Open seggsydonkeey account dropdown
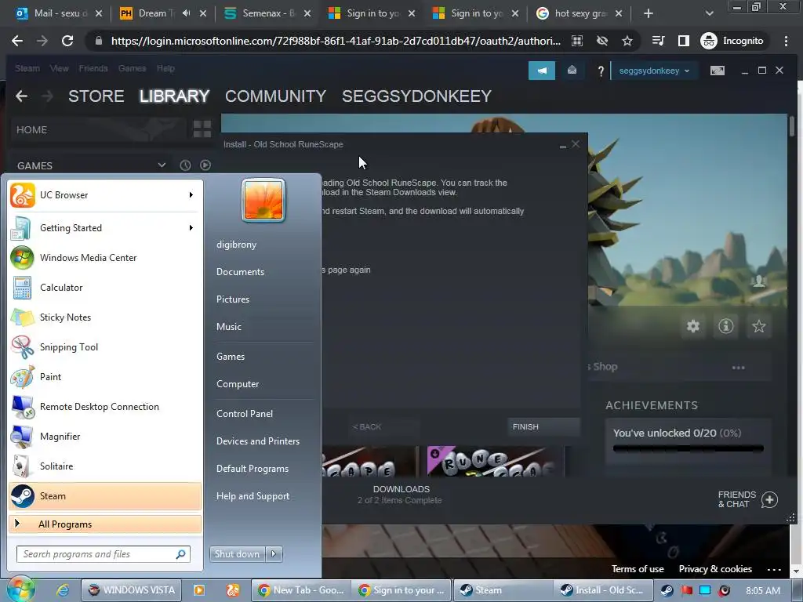This screenshot has height=602, width=803. click(x=654, y=71)
